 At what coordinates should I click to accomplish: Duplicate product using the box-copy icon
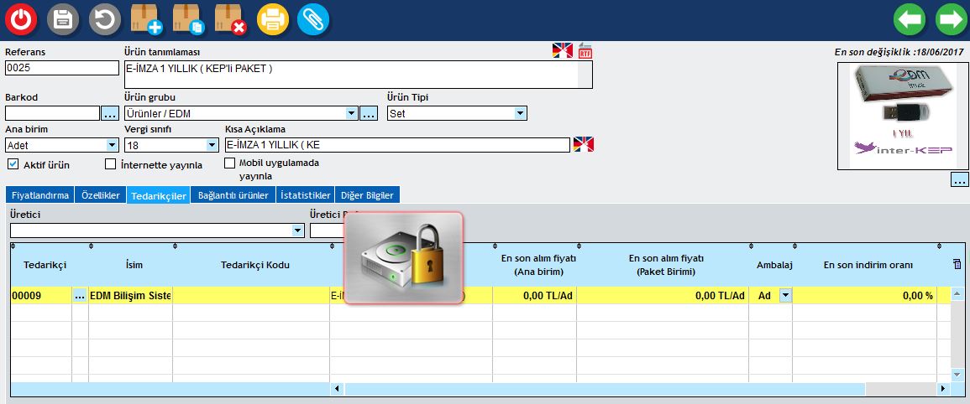pos(188,19)
